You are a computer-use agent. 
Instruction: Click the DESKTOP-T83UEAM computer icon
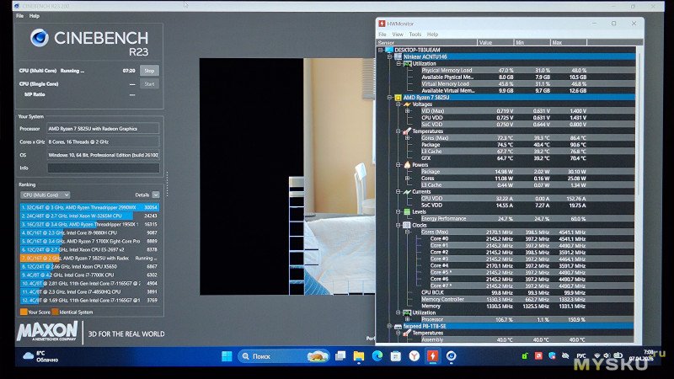[x=389, y=49]
